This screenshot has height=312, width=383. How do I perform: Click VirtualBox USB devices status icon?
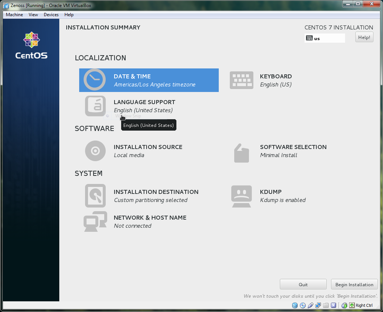[x=310, y=305]
